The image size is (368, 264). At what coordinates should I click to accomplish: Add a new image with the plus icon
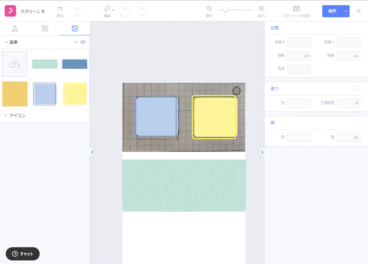75,42
